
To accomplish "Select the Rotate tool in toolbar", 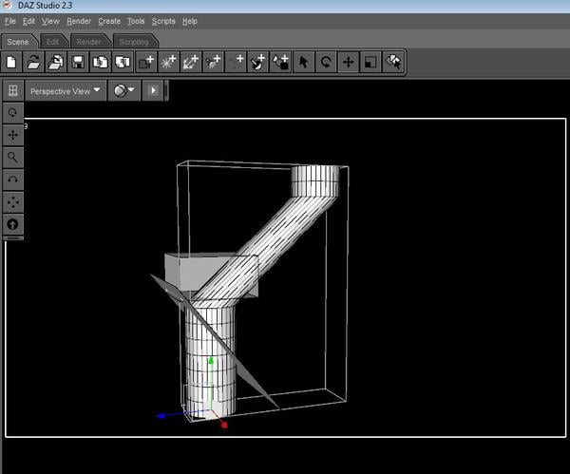I will 326,62.
